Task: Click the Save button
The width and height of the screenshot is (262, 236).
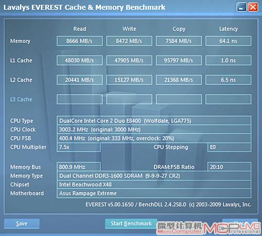Action: coord(22,223)
